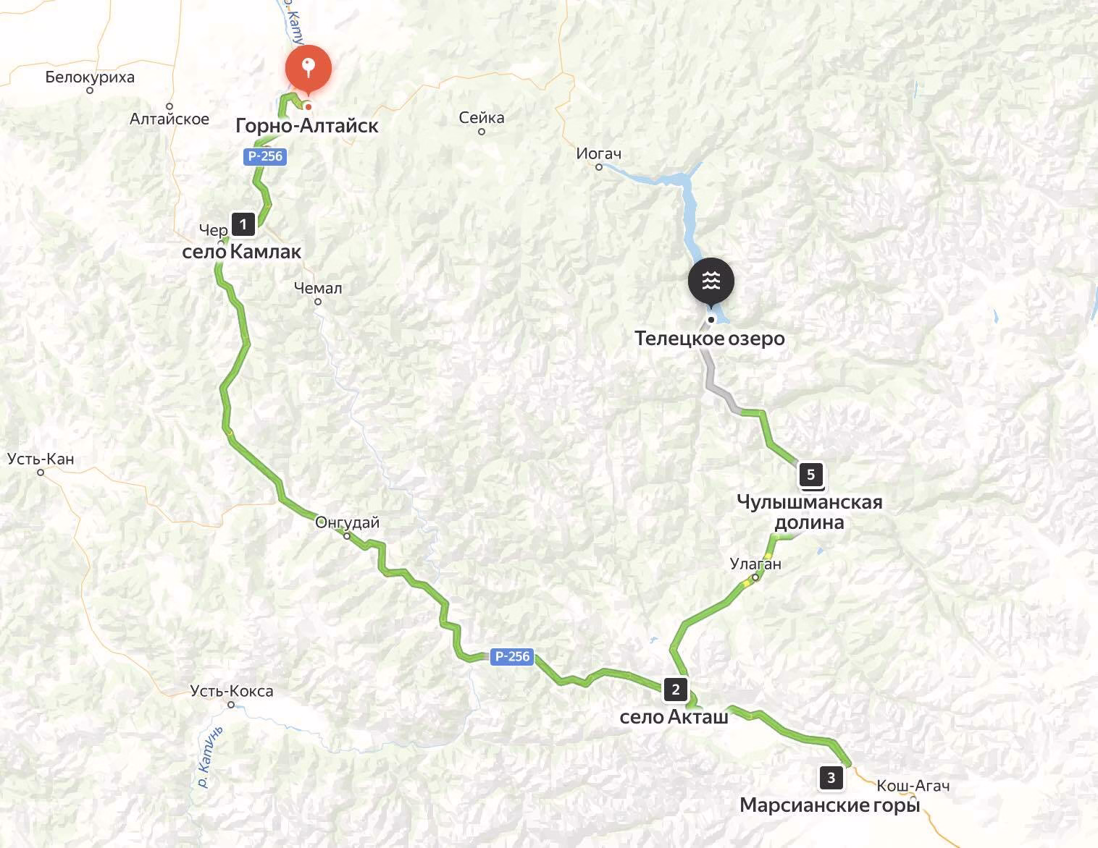Click the Сейка village label
Screen dimensions: 1098x848
(482, 117)
